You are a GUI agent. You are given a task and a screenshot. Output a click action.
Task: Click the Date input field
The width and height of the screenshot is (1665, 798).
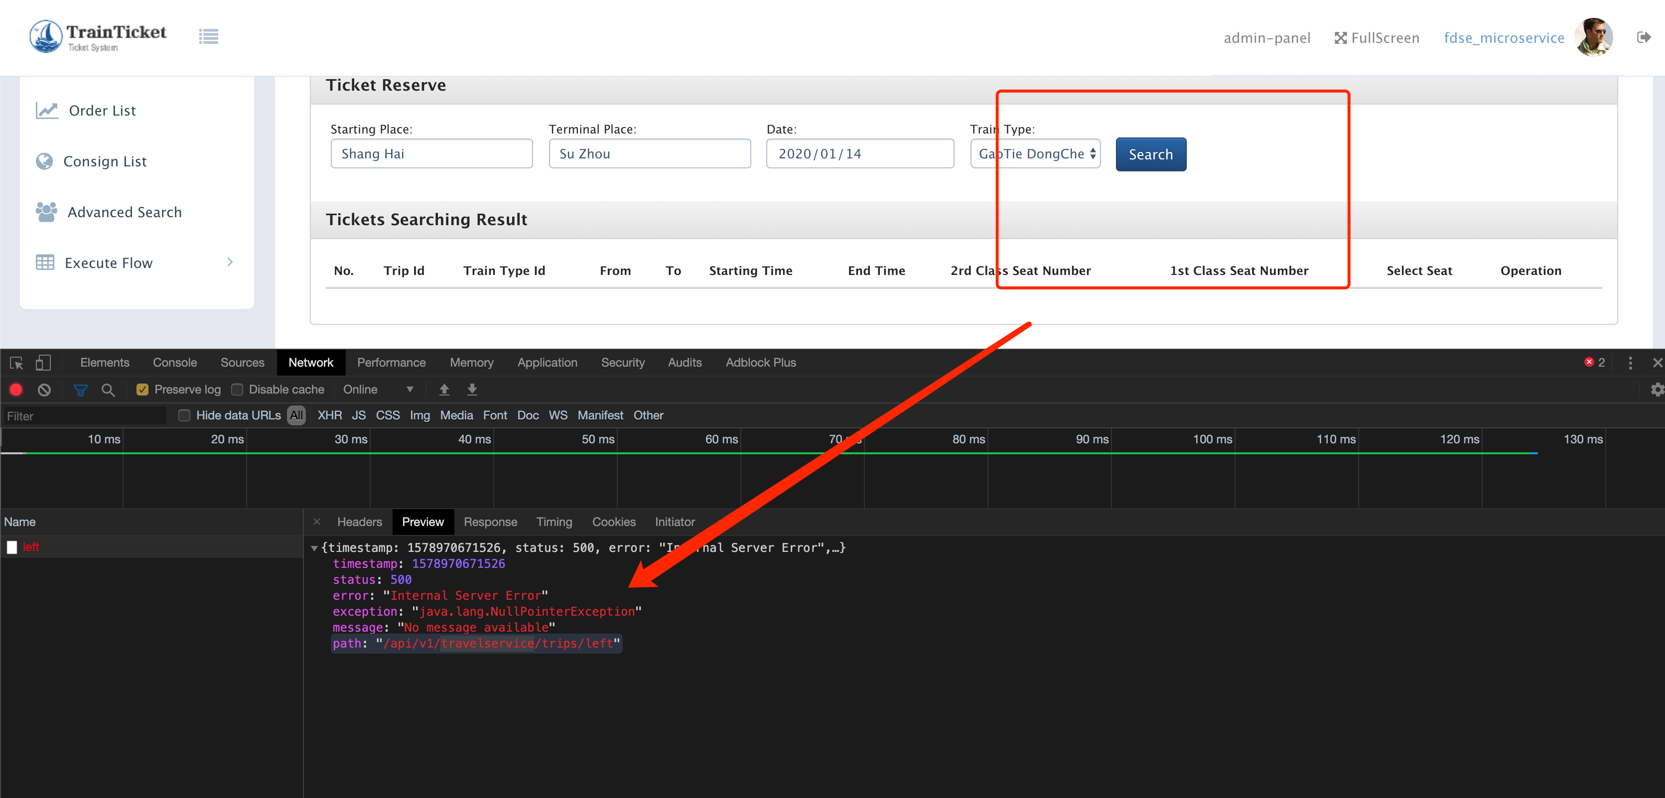(859, 153)
